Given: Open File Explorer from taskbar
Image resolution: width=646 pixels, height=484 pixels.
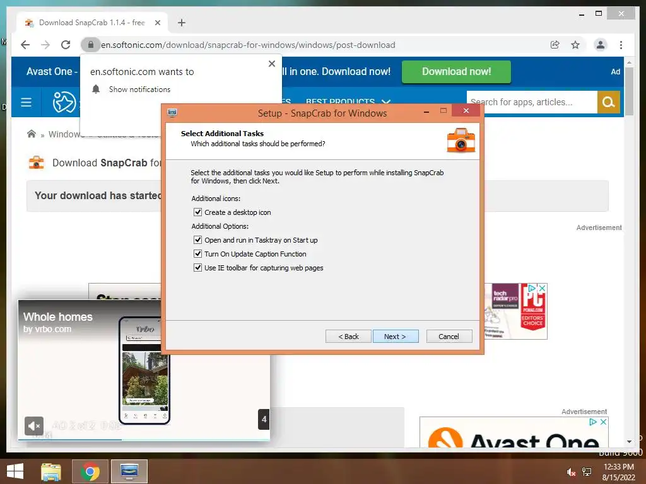Looking at the screenshot, I should click(x=51, y=471).
